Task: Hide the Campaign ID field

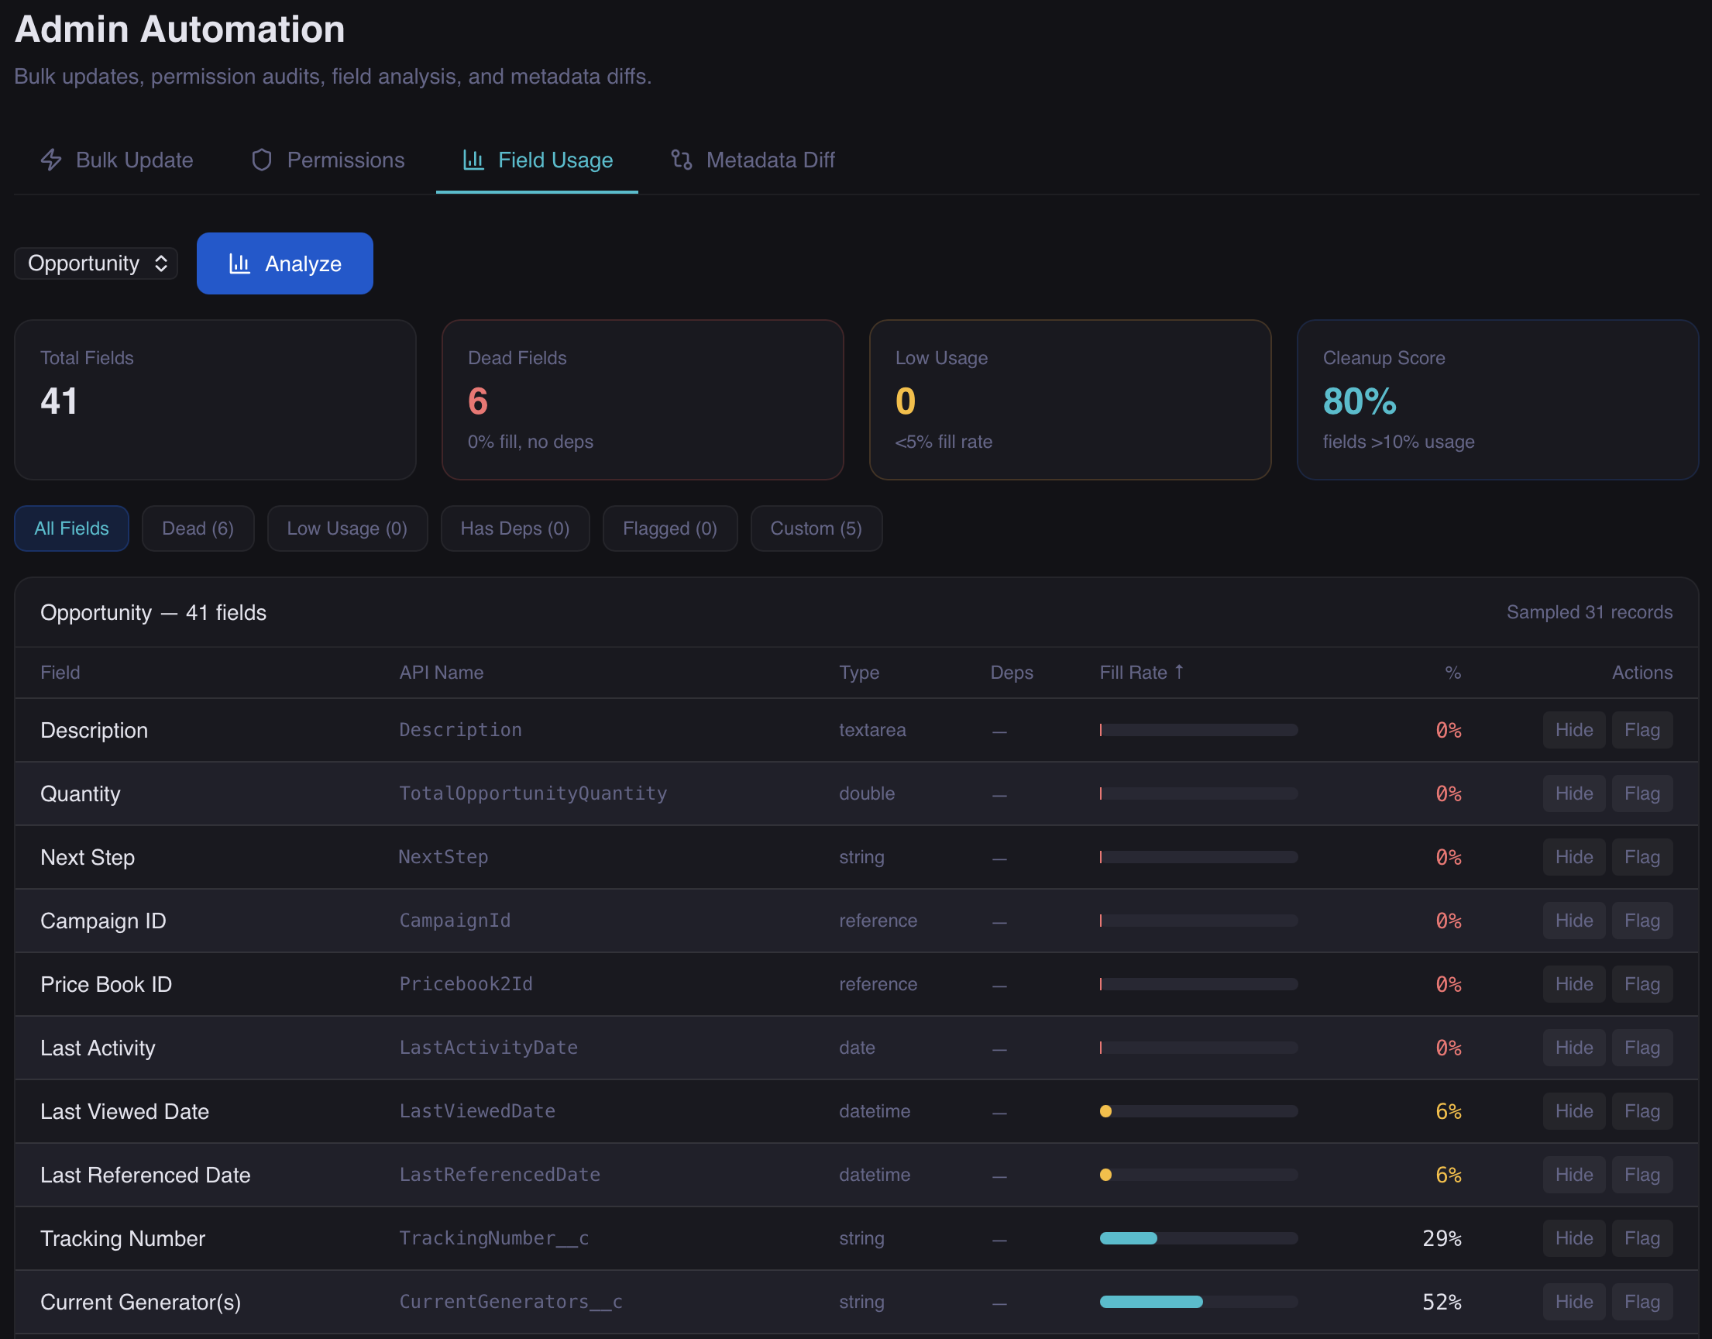Action: click(1573, 921)
